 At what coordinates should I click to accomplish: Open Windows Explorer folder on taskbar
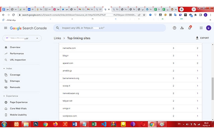pyautogui.click(x=26, y=124)
